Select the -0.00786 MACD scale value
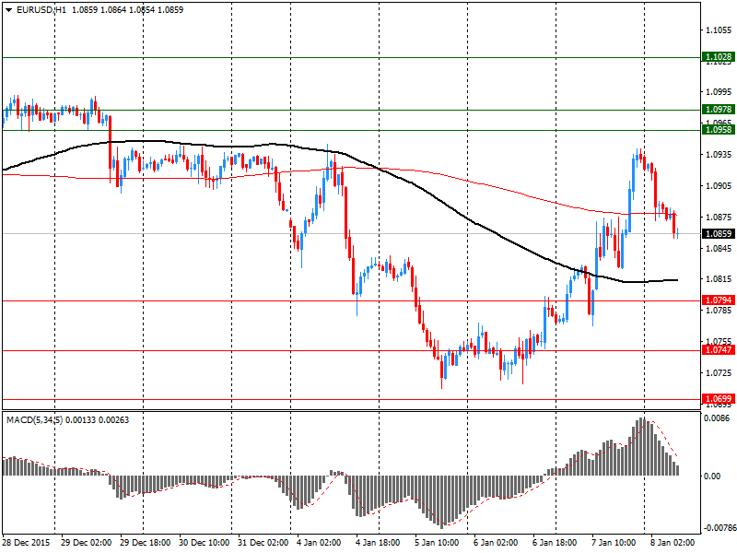The height and width of the screenshot is (553, 737). tap(719, 527)
